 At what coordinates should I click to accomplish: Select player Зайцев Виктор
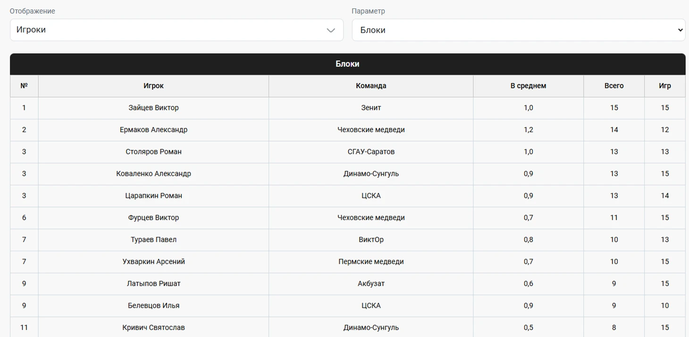(154, 108)
